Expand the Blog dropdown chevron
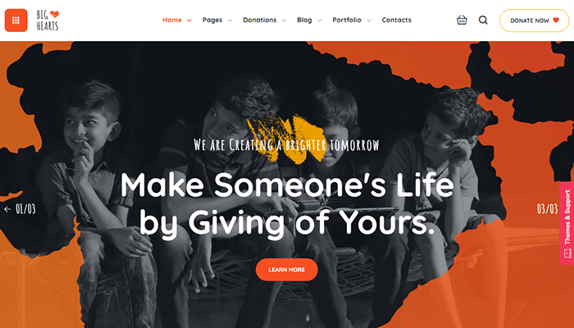The height and width of the screenshot is (328, 574). click(x=319, y=20)
